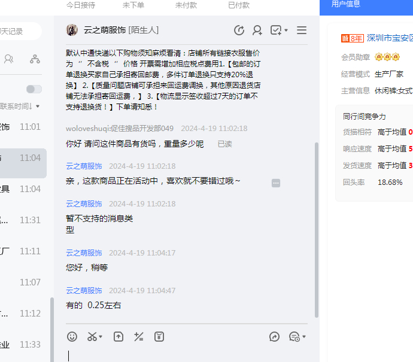Image resolution: width=413 pixels, height=362 pixels.
Task: Click chat area scrollbar
Action: pos(317,230)
